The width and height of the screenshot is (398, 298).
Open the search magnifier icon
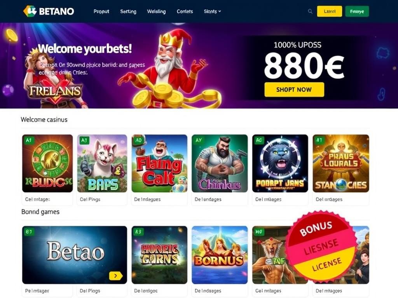[310, 11]
